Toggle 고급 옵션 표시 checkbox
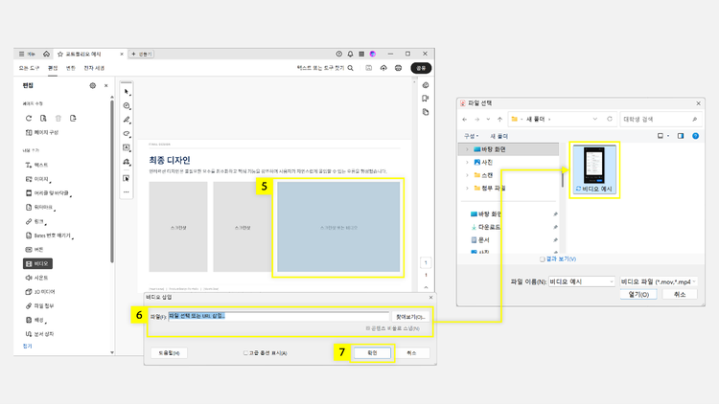Viewport: 719px width, 404px height. pyautogui.click(x=245, y=353)
